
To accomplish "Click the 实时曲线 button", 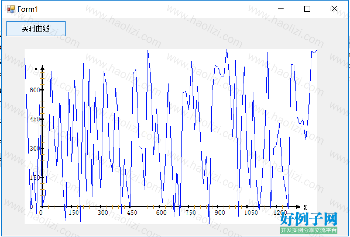I will (36, 29).
